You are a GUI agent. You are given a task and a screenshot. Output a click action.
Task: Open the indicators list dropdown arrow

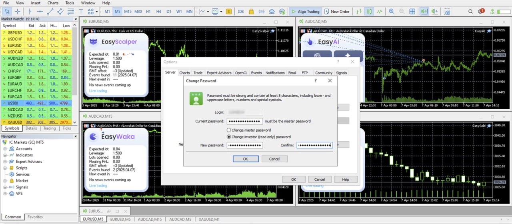tap(208, 12)
